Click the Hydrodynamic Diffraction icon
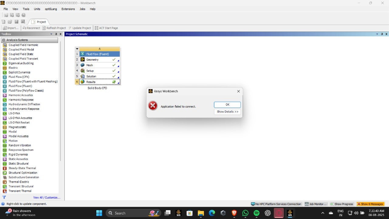389x219 pixels. [x=5, y=104]
